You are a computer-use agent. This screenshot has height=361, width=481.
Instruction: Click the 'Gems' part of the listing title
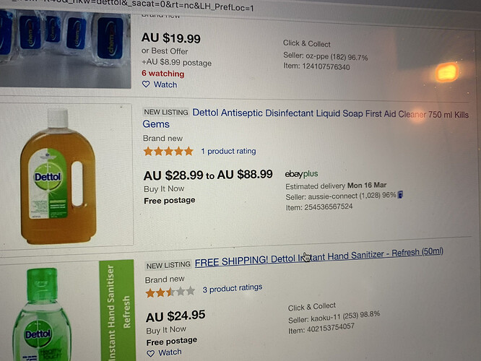(156, 124)
